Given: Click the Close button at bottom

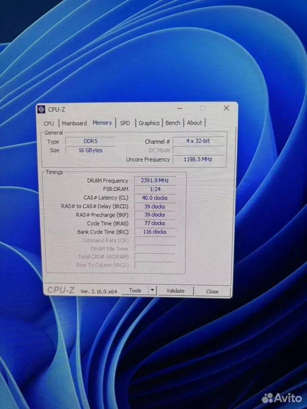Looking at the screenshot, I should coord(212,291).
